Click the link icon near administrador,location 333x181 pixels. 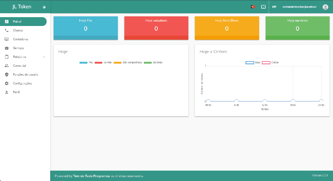click(x=274, y=7)
